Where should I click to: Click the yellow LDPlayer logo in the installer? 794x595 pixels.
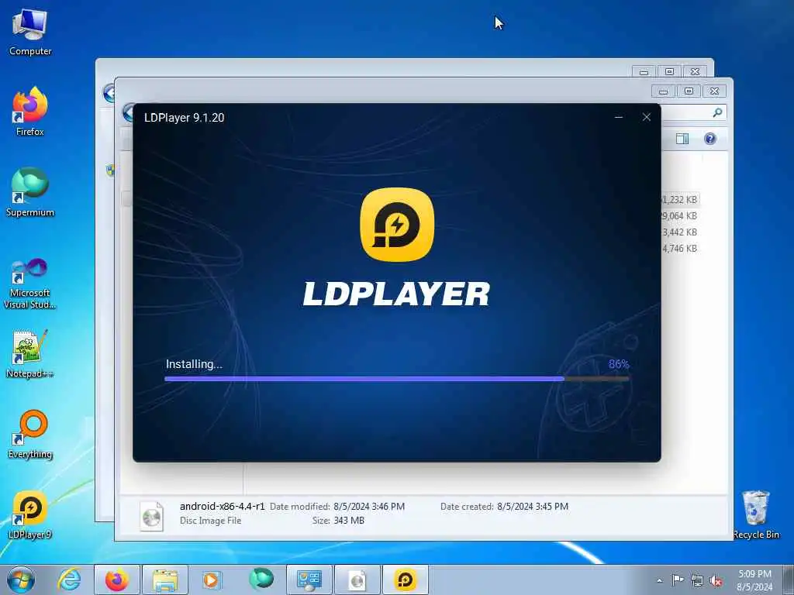click(397, 225)
